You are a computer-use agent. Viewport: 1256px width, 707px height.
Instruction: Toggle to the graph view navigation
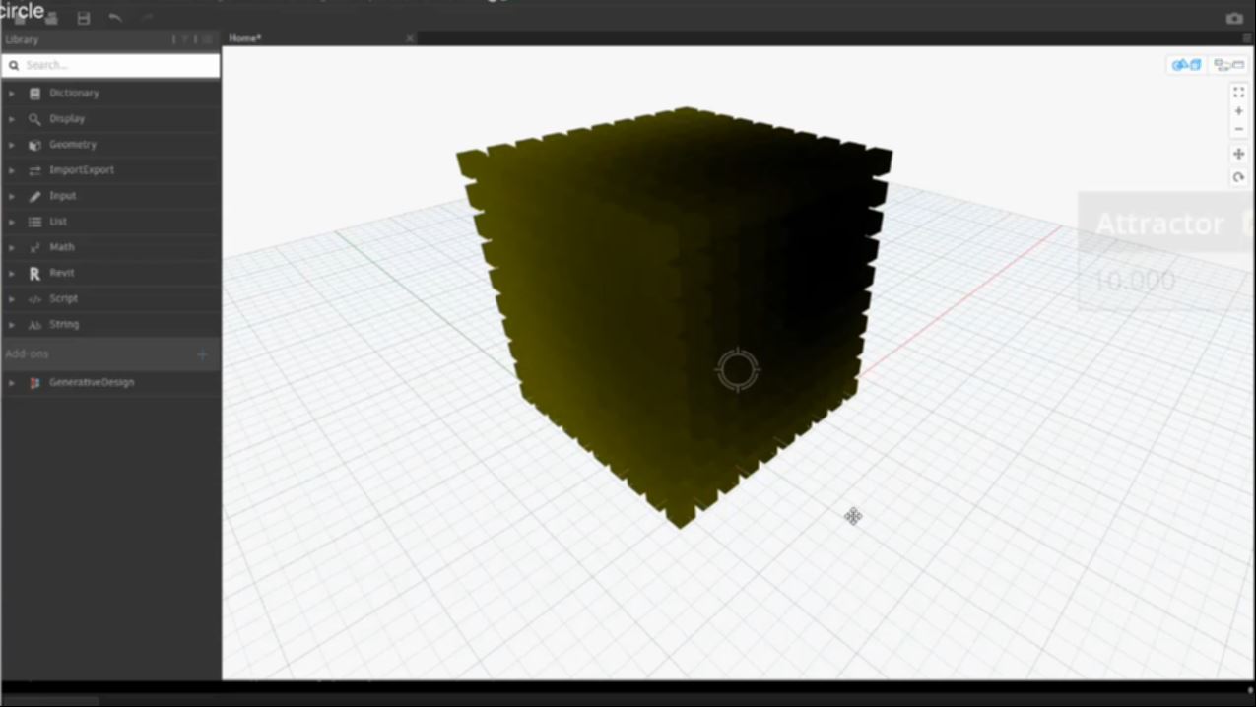point(1227,65)
